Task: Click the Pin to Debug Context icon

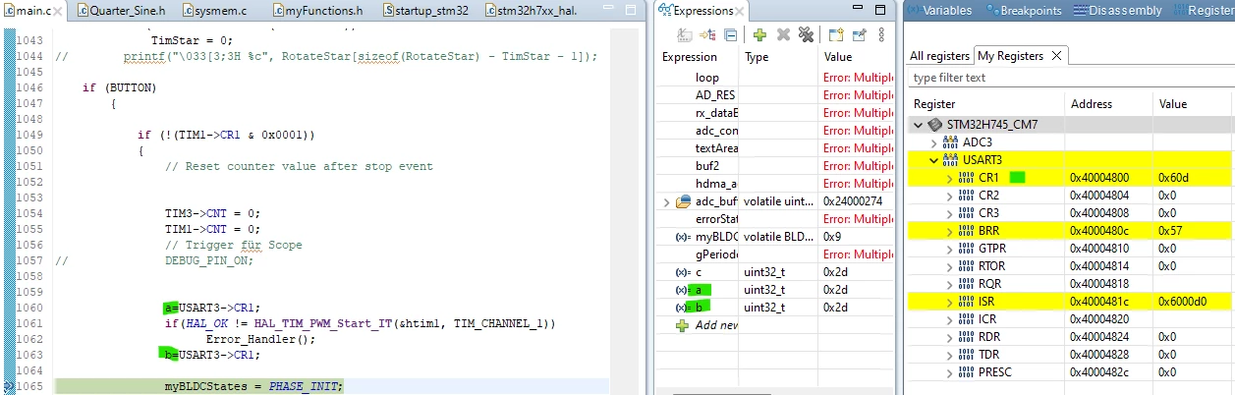Action: [859, 34]
